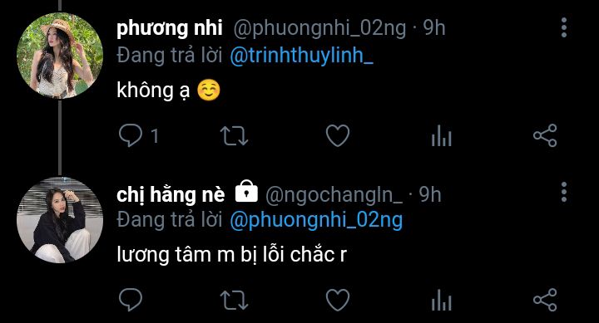Open more options for chị hằng nè's tweet
Screen dimensions: 599x323
(564, 192)
